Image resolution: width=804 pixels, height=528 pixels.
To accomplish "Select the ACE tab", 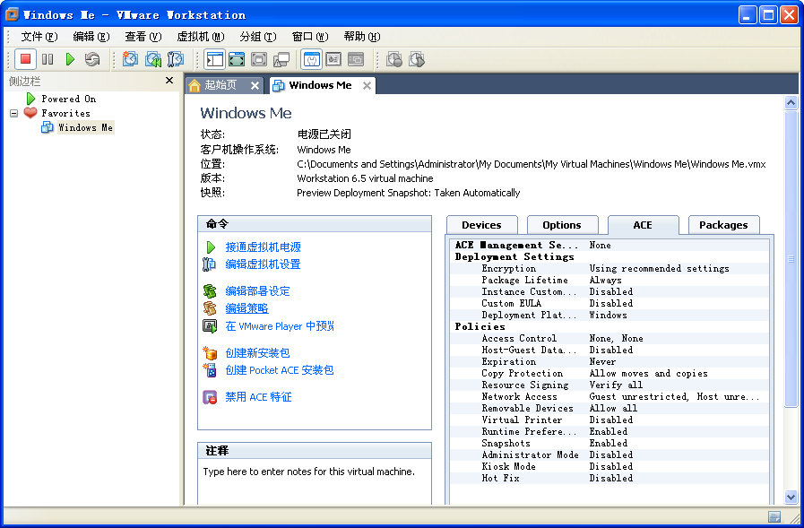I will (643, 225).
